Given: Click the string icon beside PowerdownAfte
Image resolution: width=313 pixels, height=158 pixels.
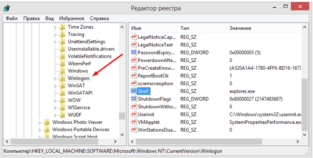Looking at the screenshot, I should 134,60.
